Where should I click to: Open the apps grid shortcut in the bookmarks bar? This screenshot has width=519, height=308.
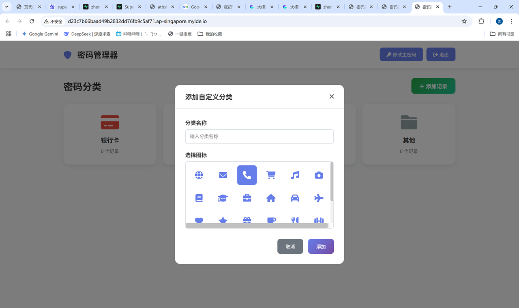[9, 34]
